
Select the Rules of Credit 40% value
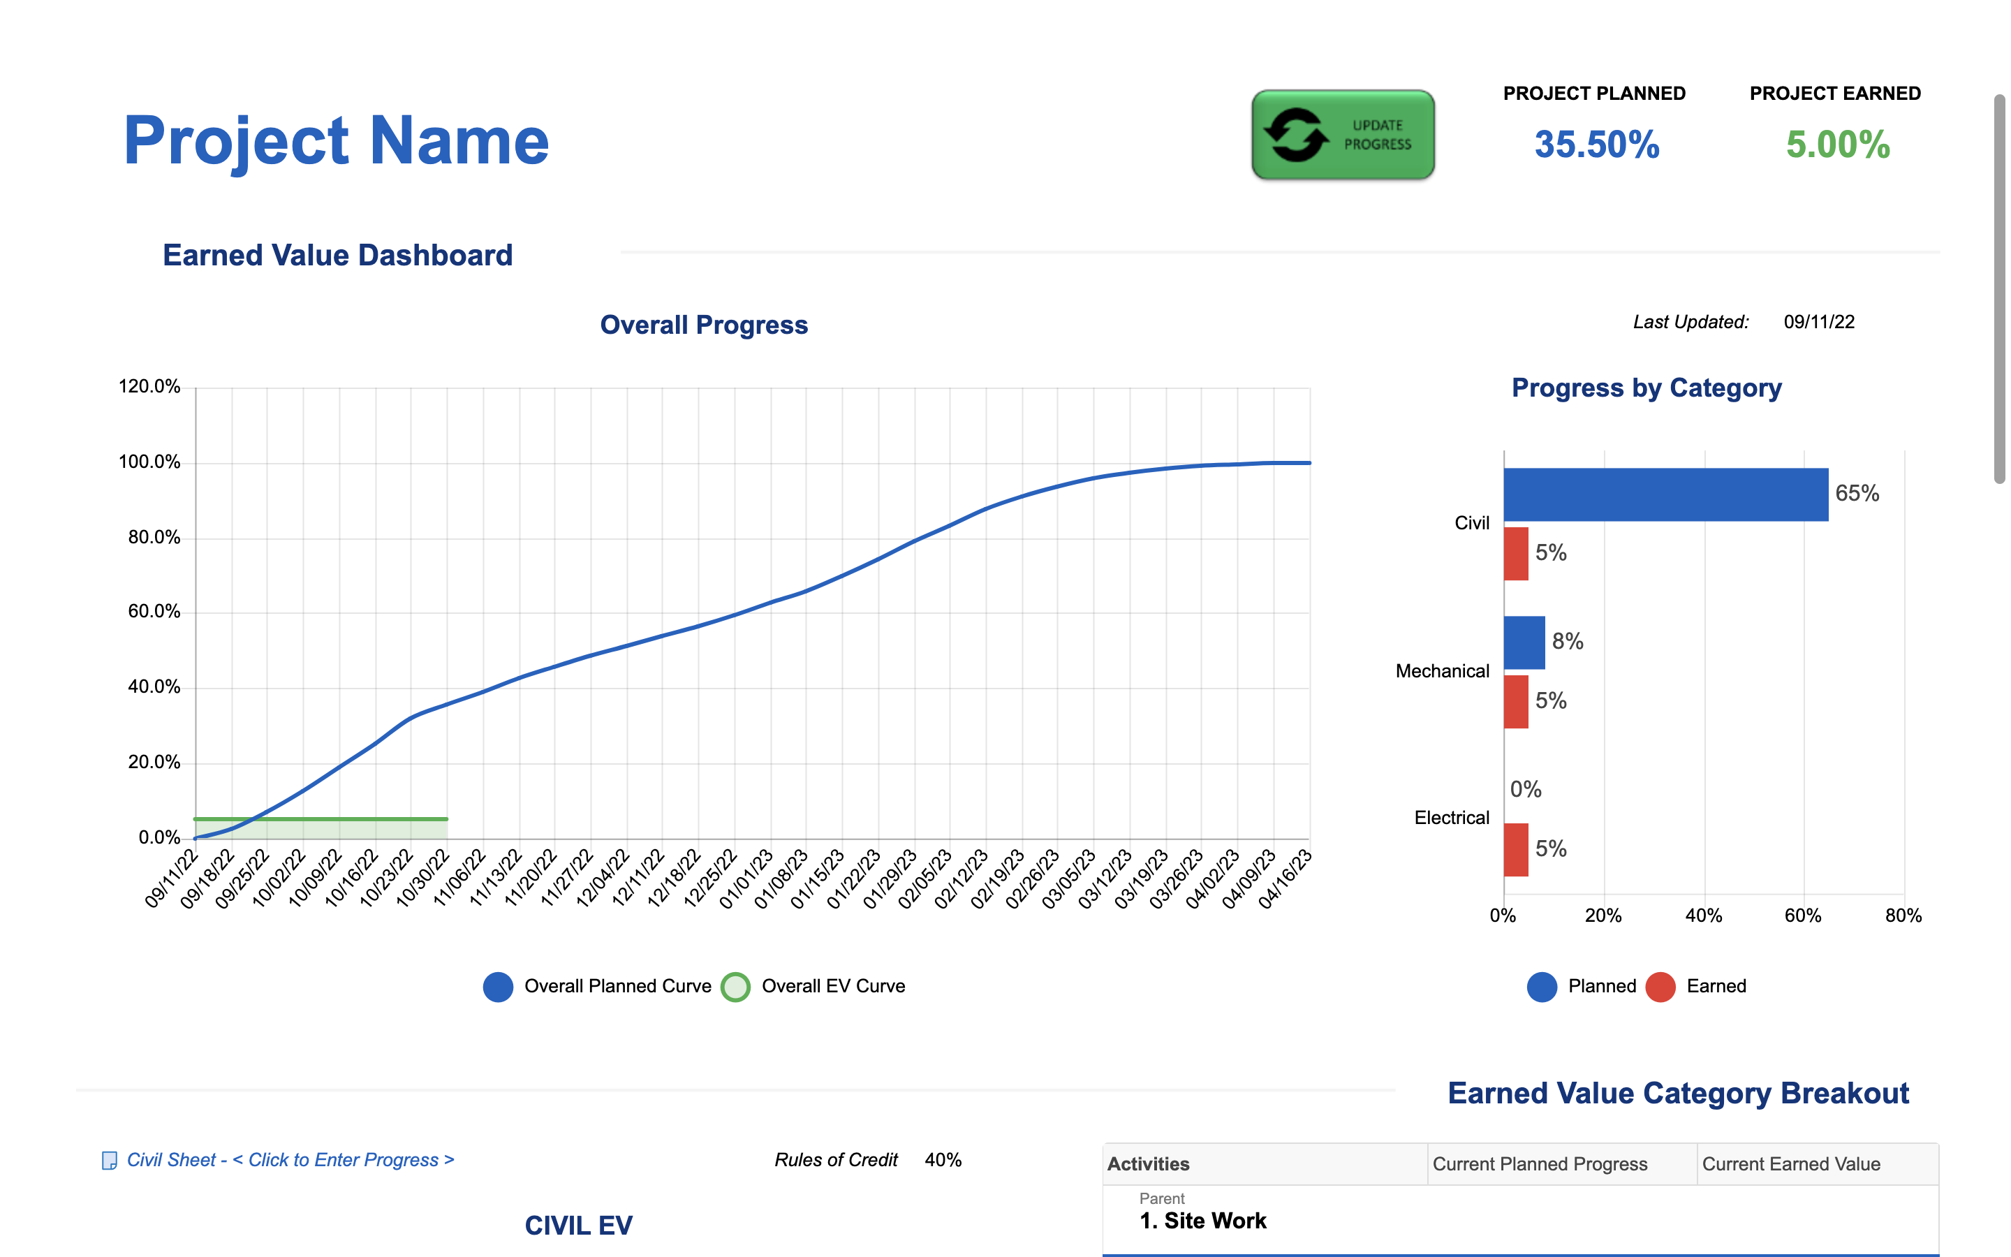943,1160
